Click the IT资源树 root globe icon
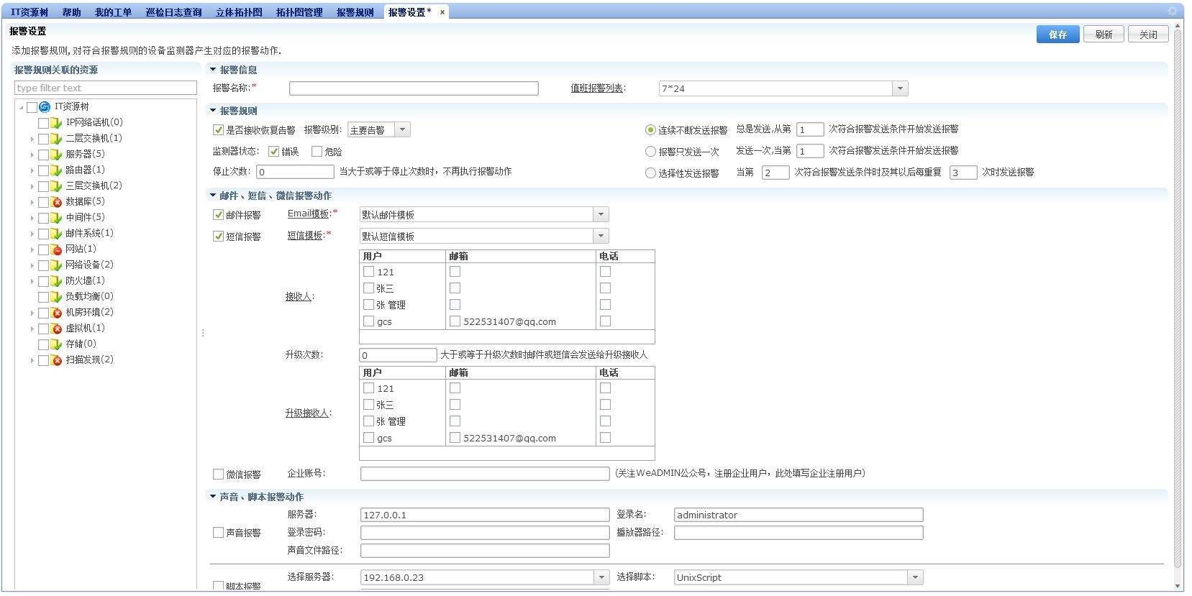Screen dimensions: 1192x596 (x=45, y=106)
